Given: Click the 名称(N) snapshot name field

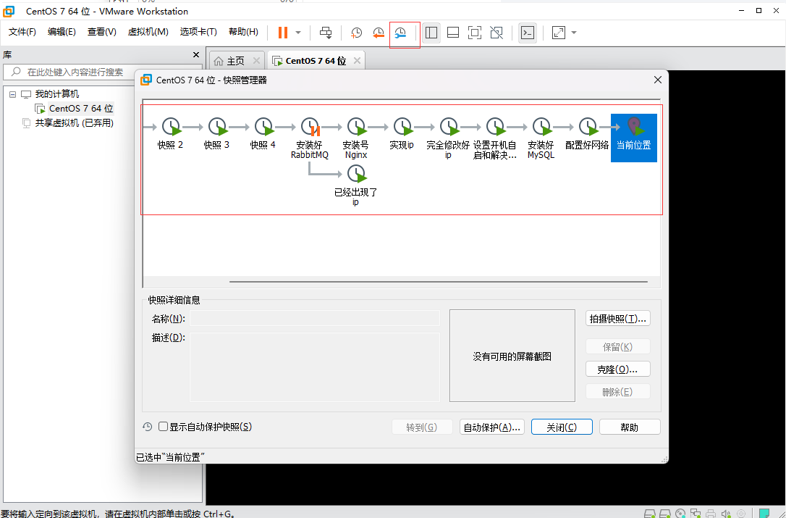Looking at the screenshot, I should (315, 318).
